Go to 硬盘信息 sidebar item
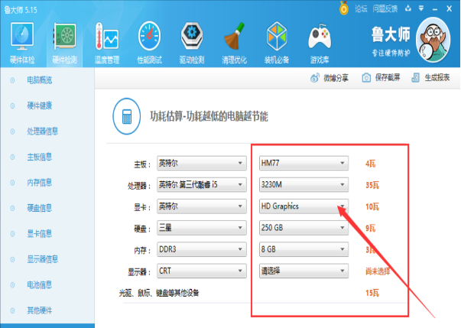Screen dimensions: 461x328 click(x=40, y=208)
